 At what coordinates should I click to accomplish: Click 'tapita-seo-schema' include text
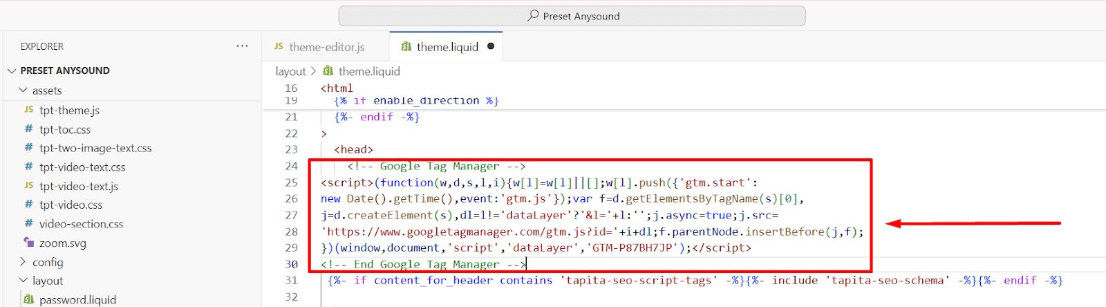tap(887, 280)
